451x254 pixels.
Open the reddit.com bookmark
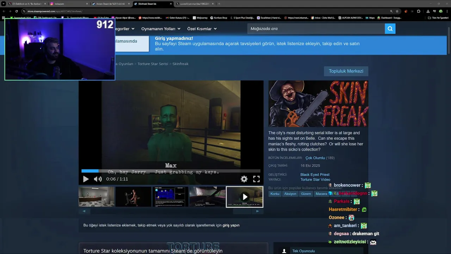(x=151, y=18)
